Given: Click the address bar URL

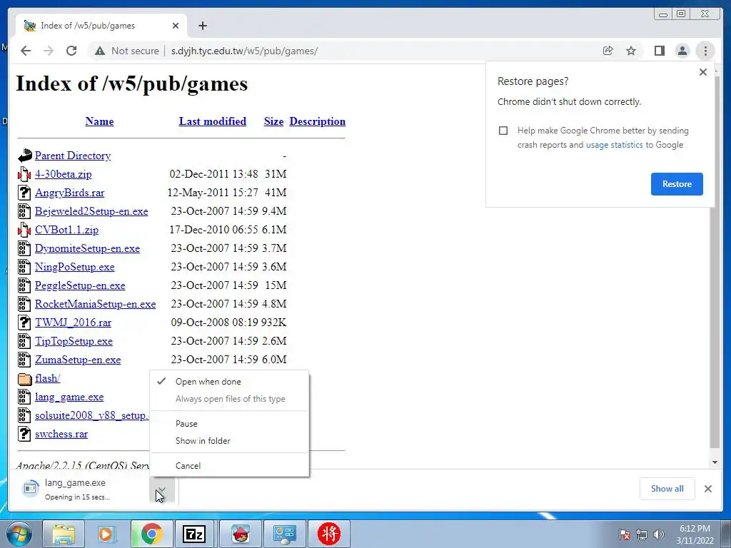Looking at the screenshot, I should click(244, 51).
